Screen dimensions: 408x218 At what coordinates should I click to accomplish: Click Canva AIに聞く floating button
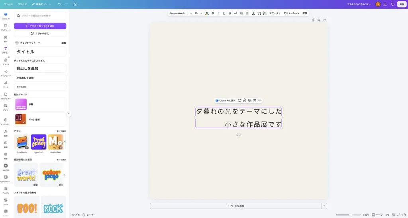[x=226, y=100]
